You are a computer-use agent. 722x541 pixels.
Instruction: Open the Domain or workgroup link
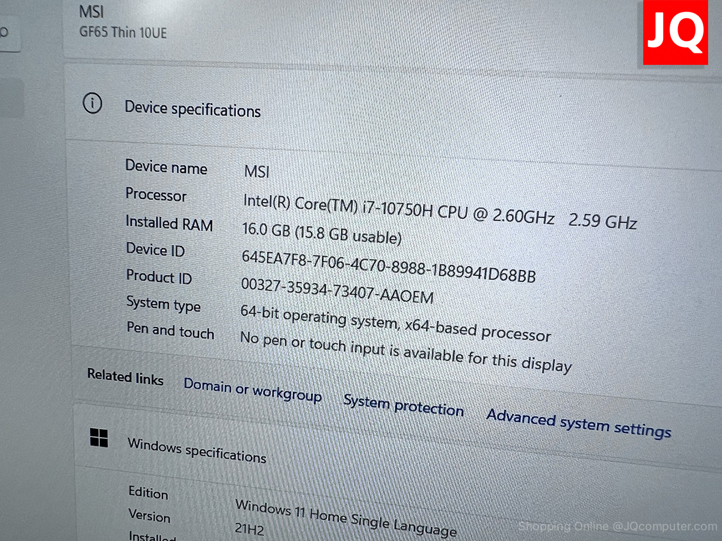coord(253,391)
